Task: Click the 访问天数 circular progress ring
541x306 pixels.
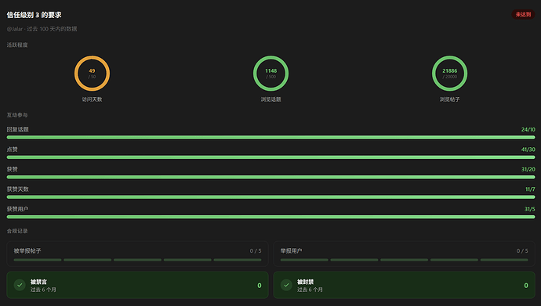Action: click(x=92, y=74)
